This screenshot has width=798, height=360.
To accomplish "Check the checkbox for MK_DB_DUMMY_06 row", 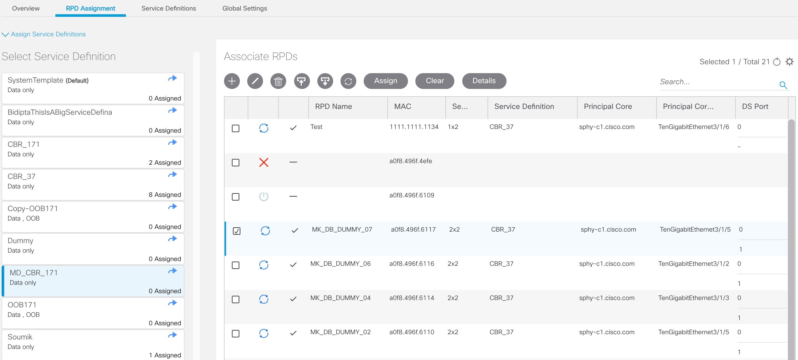I will click(236, 265).
